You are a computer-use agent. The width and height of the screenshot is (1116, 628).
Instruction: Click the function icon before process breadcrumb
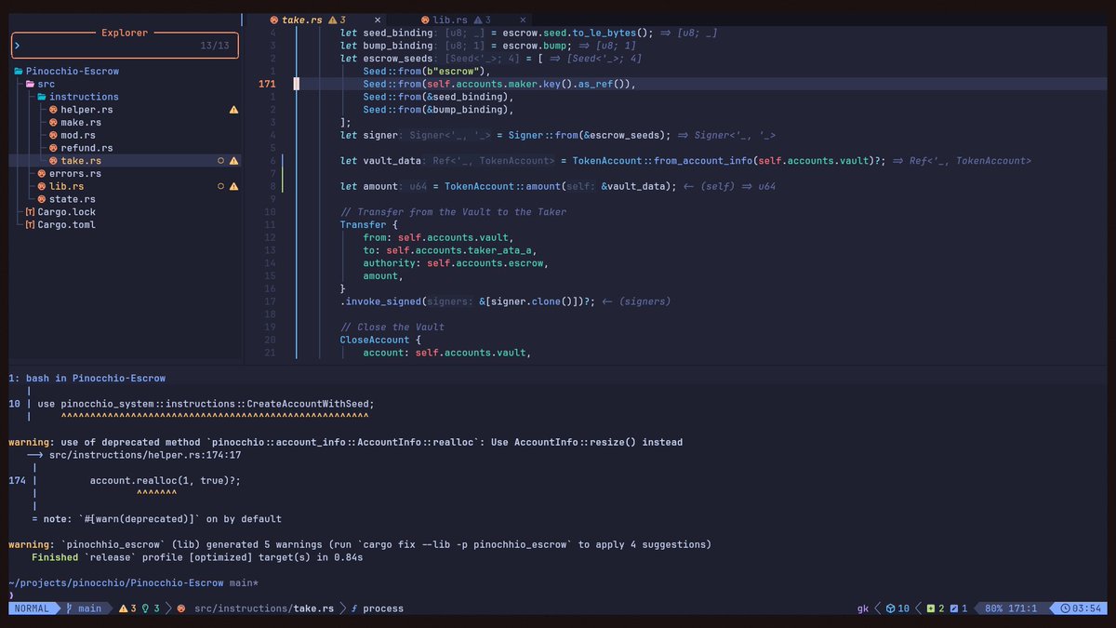pos(354,608)
